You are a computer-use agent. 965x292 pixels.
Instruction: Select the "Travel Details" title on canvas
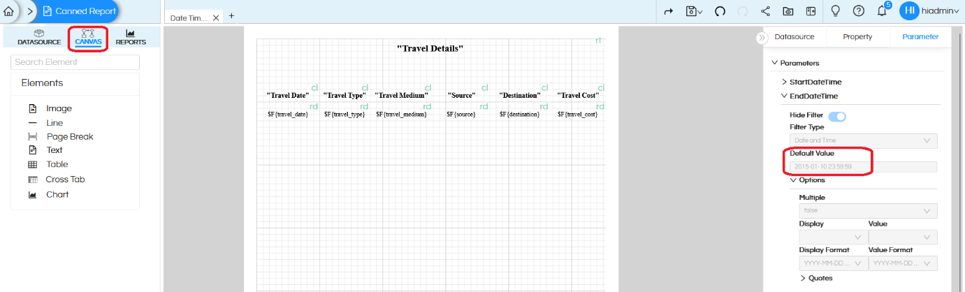point(430,49)
